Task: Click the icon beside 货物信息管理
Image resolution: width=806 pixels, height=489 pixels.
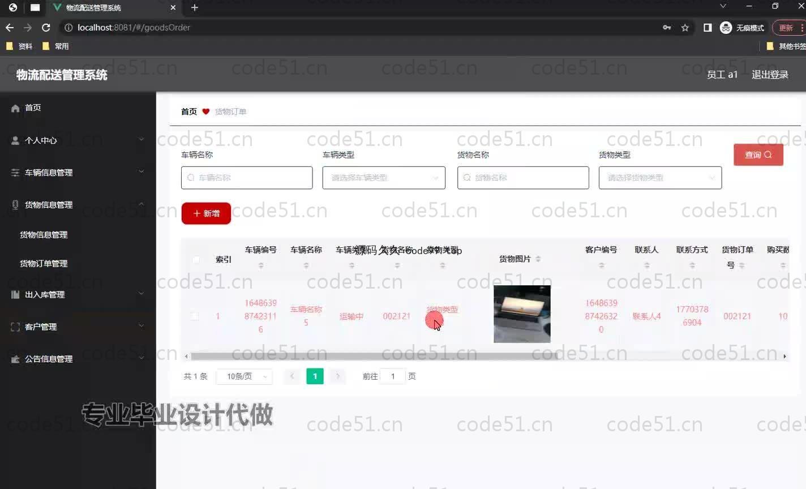Action: [x=15, y=205]
